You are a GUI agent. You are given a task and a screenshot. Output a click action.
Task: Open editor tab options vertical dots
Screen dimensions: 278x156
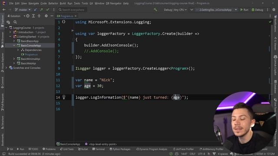270,16
